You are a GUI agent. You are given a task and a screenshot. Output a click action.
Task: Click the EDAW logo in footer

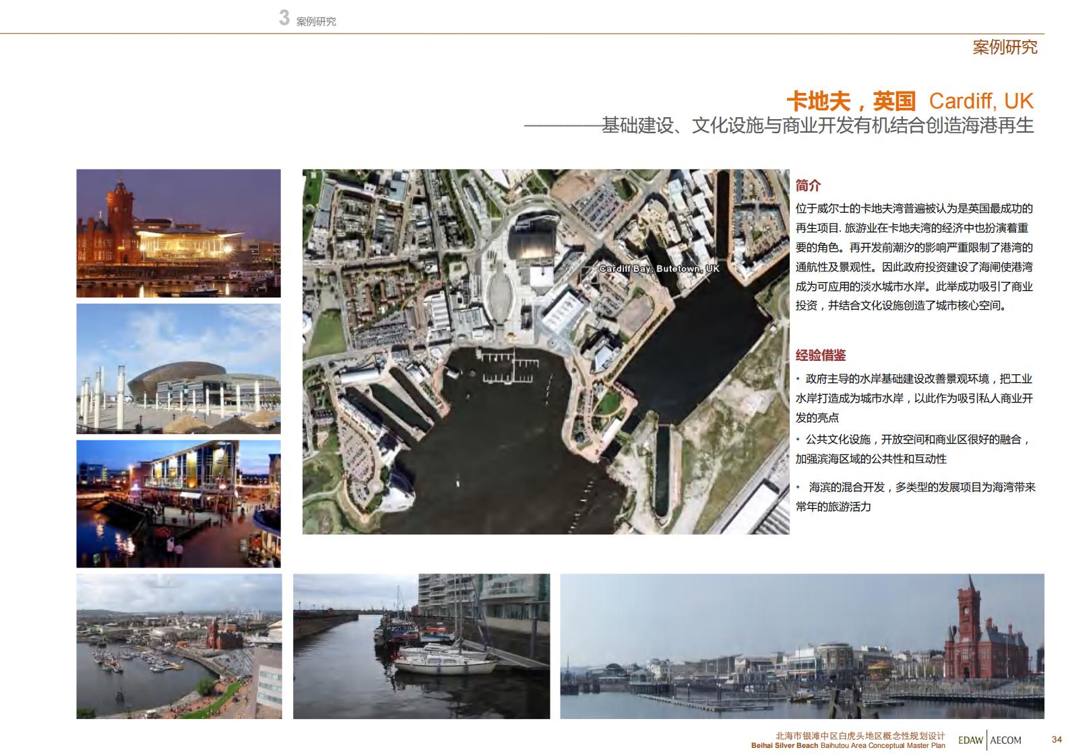click(x=970, y=740)
